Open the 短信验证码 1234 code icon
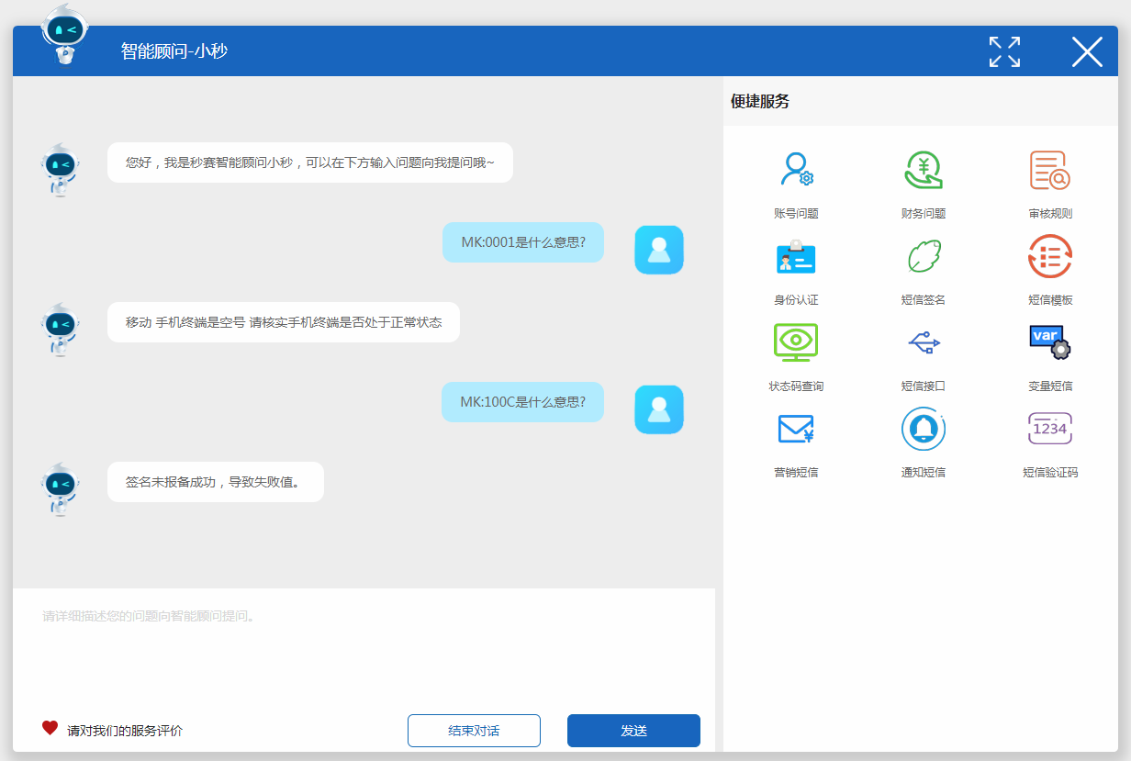 (x=1050, y=429)
